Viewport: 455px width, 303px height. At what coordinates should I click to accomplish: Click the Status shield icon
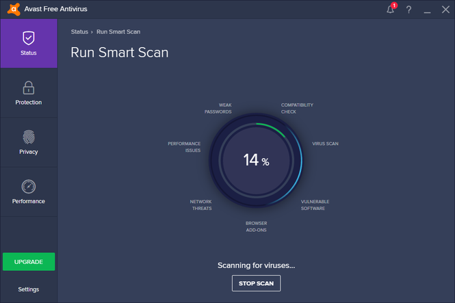click(29, 38)
